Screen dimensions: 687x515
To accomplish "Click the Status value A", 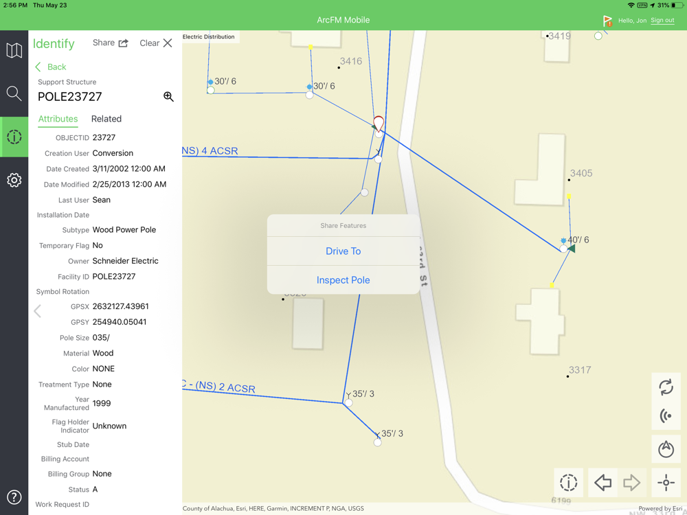I will click(95, 489).
